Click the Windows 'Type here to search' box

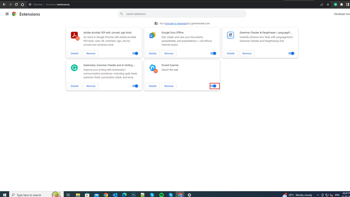[36, 195]
